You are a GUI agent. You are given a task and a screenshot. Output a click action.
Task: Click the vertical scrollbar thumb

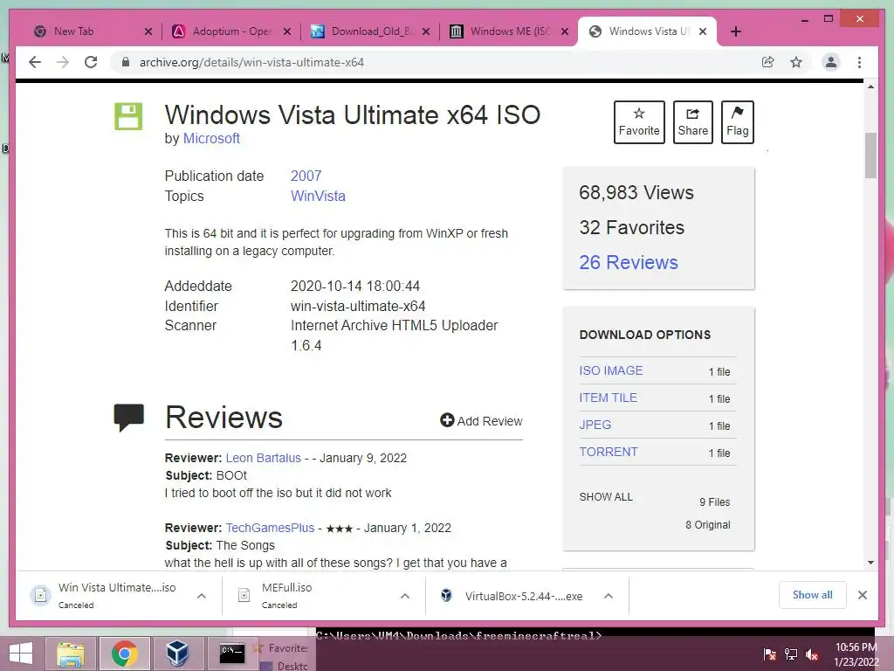(870, 156)
